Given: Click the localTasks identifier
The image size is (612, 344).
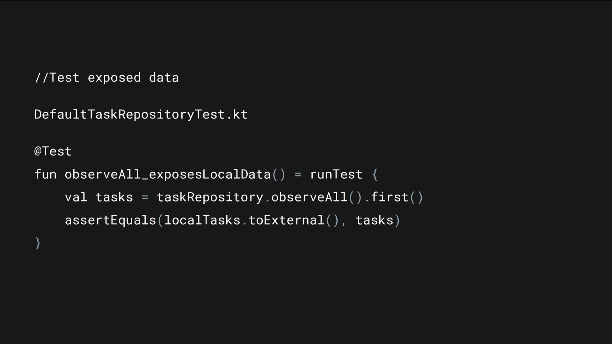Looking at the screenshot, I should coord(202,220).
